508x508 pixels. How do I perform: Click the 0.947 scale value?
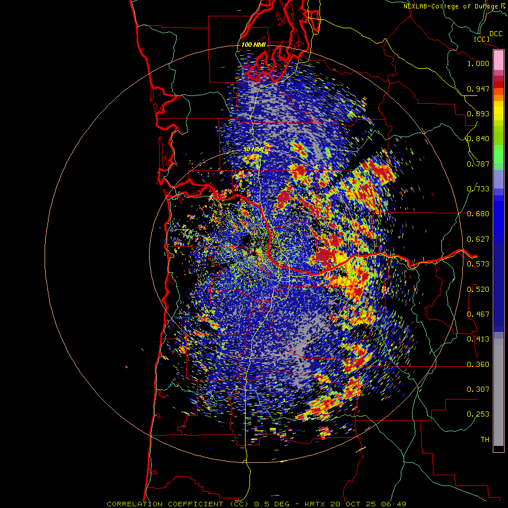(478, 89)
